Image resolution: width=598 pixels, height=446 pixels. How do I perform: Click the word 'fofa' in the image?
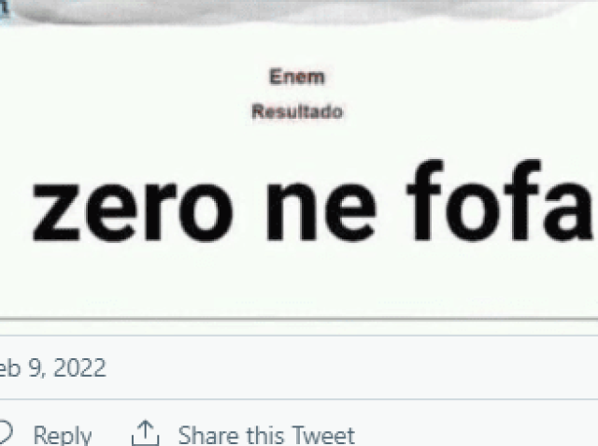[500, 200]
